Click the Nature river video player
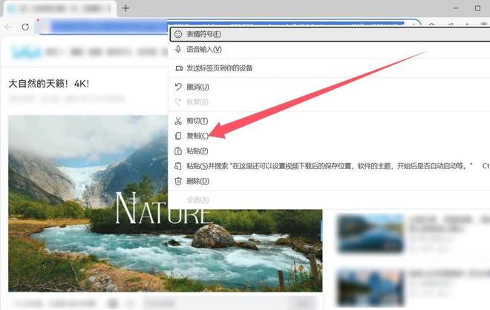The height and width of the screenshot is (310, 490). [x=166, y=203]
